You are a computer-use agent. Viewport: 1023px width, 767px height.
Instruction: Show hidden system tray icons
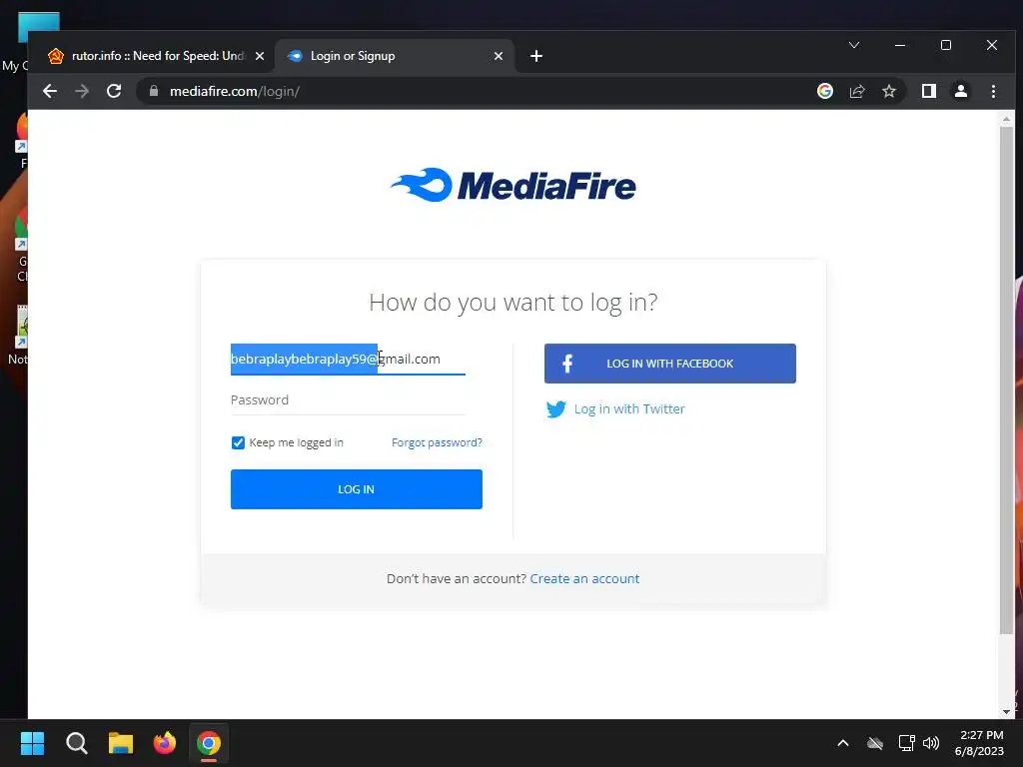click(843, 743)
